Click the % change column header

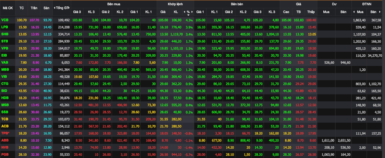click(188, 12)
